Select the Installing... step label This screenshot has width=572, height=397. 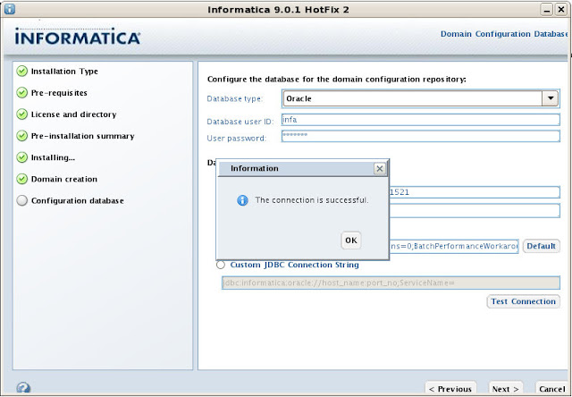click(x=53, y=157)
